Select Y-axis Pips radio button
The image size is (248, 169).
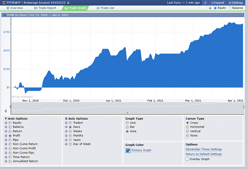[10, 140]
